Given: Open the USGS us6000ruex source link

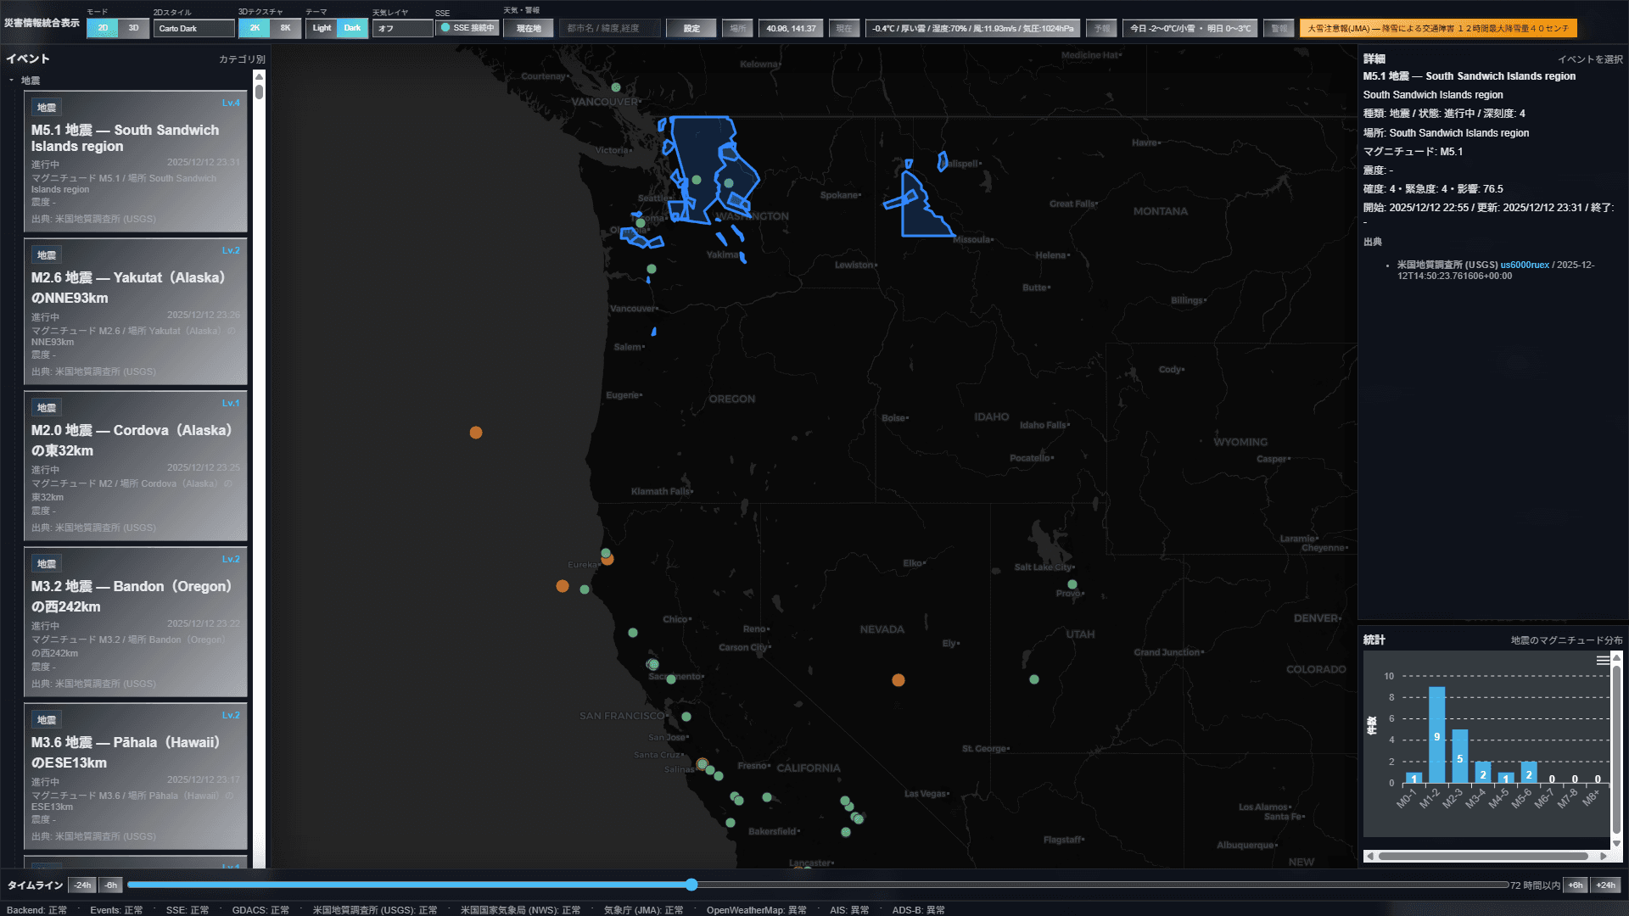Looking at the screenshot, I should [1525, 265].
